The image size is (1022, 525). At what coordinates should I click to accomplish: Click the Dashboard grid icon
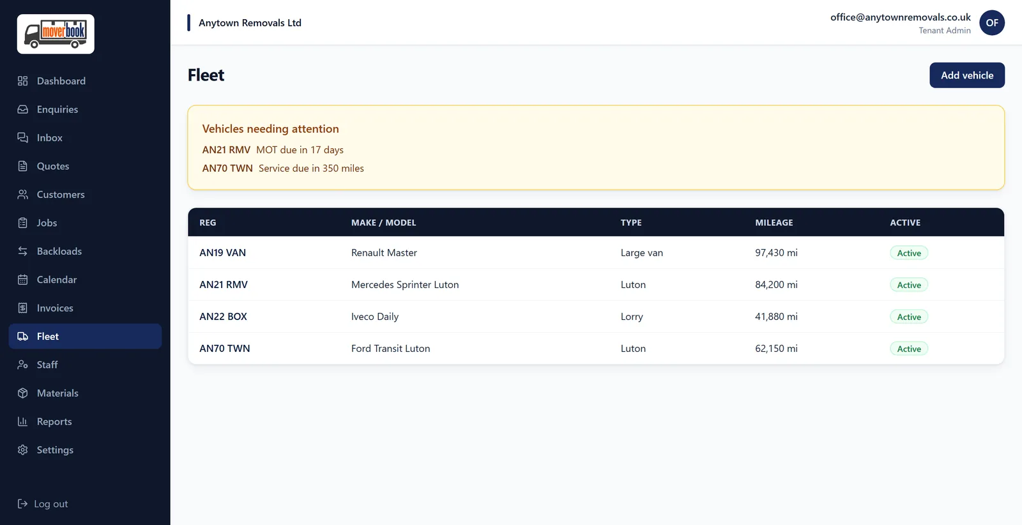[x=23, y=81]
